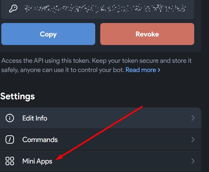Expand the Commands row chevron
This screenshot has width=209, height=172.
[x=193, y=139]
